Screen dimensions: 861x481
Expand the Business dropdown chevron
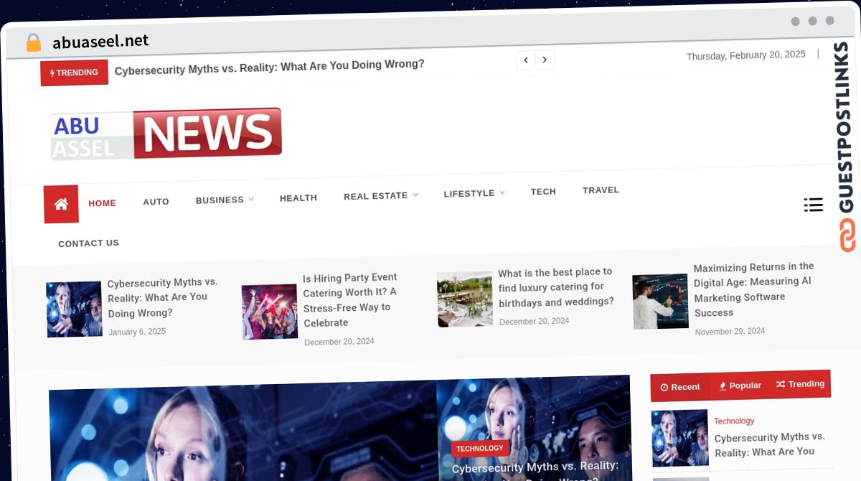251,200
